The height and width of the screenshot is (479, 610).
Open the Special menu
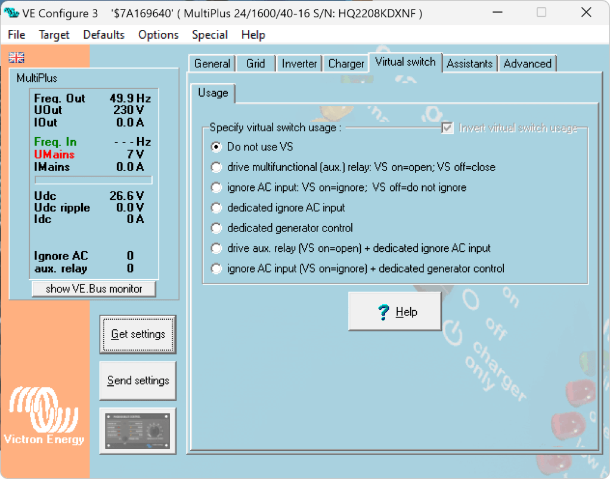point(209,35)
